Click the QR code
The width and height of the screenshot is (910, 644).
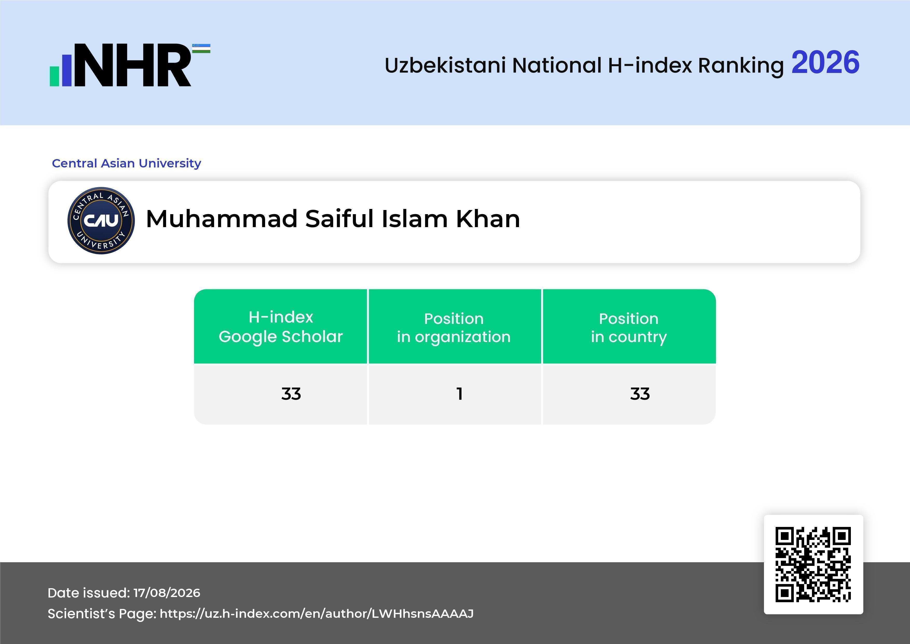pyautogui.click(x=813, y=564)
